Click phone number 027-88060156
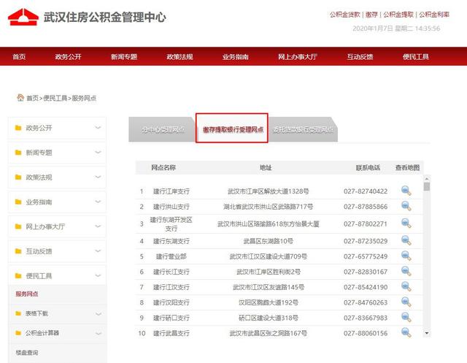This screenshot has height=363, width=467. tap(366, 333)
